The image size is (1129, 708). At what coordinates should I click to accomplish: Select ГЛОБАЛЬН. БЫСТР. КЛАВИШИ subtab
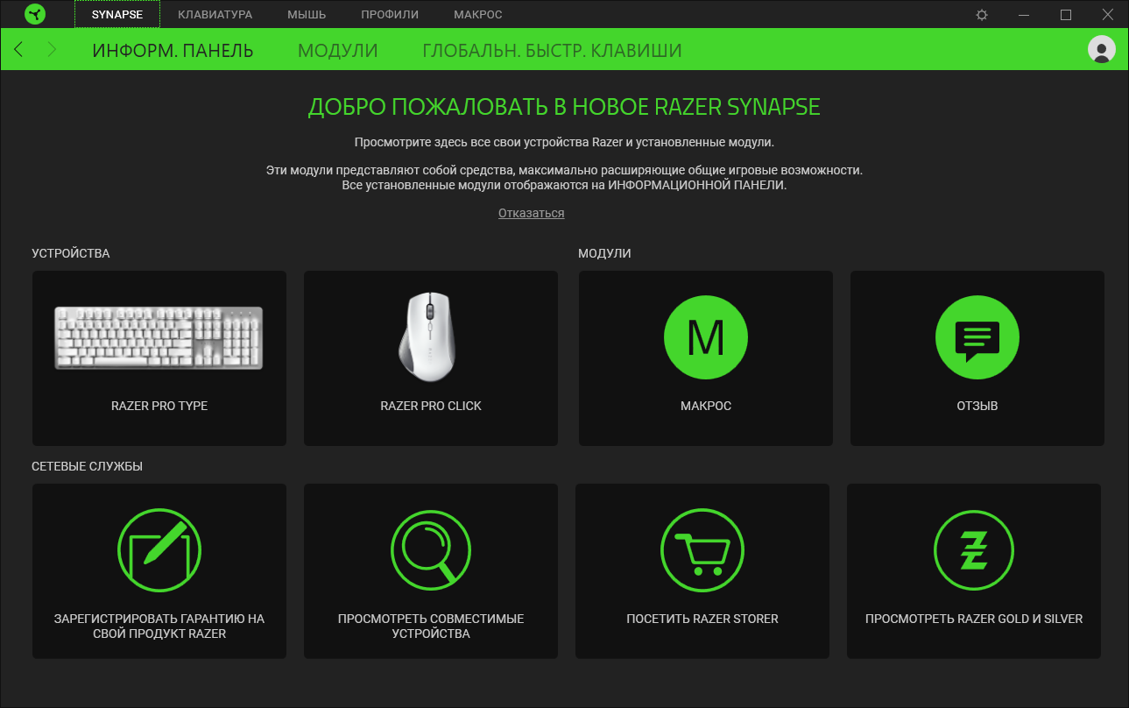tap(552, 51)
